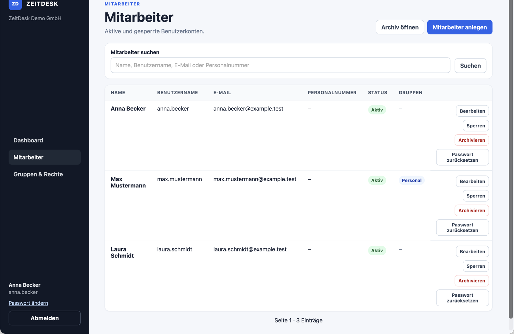Click the Personalnummer column header
Screen dimensions: 514x334
click(x=332, y=93)
